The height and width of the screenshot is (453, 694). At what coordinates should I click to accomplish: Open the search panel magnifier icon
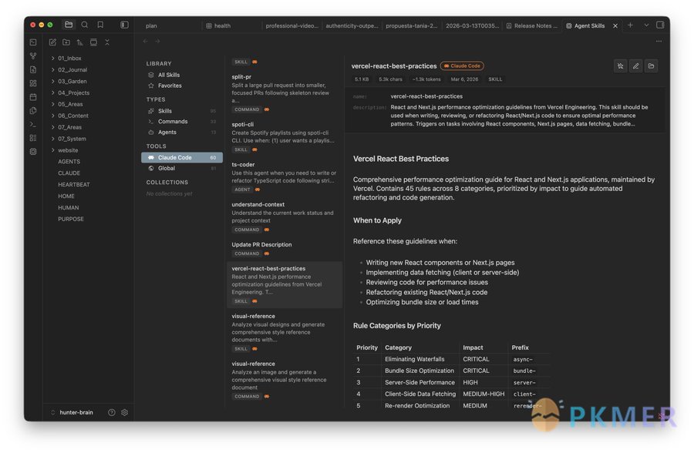(85, 25)
